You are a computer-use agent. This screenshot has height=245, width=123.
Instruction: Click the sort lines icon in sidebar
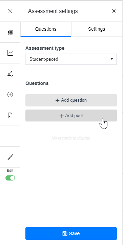(10, 136)
